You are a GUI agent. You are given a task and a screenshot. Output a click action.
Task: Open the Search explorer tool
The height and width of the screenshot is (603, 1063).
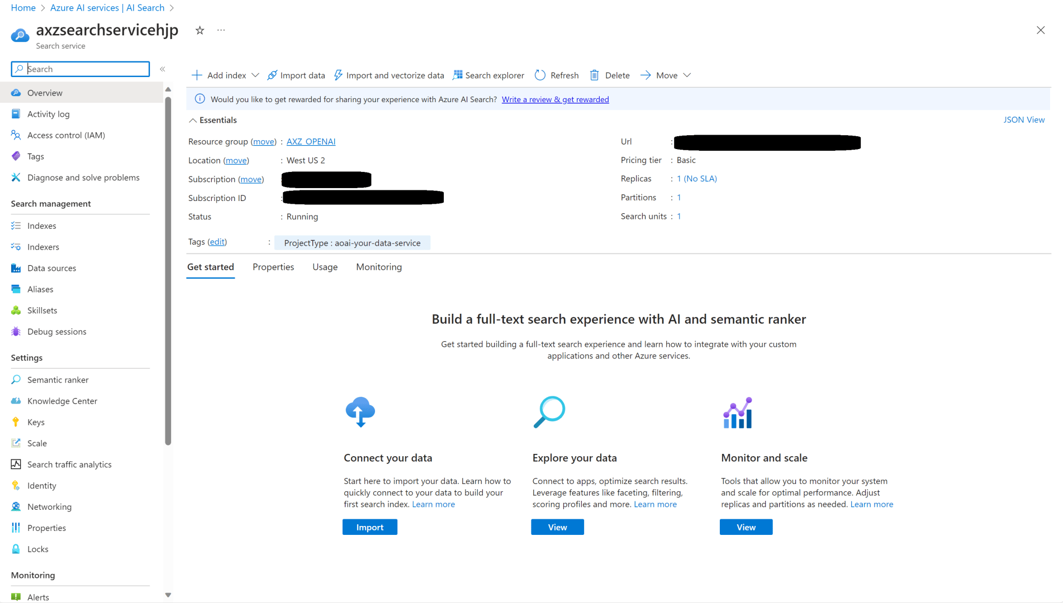coord(488,75)
